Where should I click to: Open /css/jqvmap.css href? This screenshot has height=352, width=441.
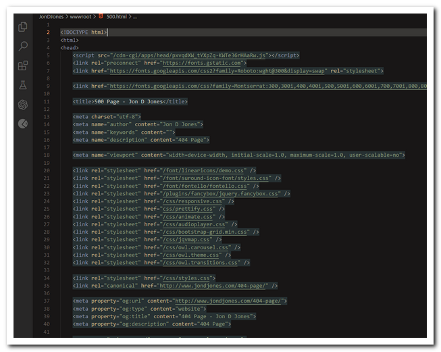(x=186, y=240)
